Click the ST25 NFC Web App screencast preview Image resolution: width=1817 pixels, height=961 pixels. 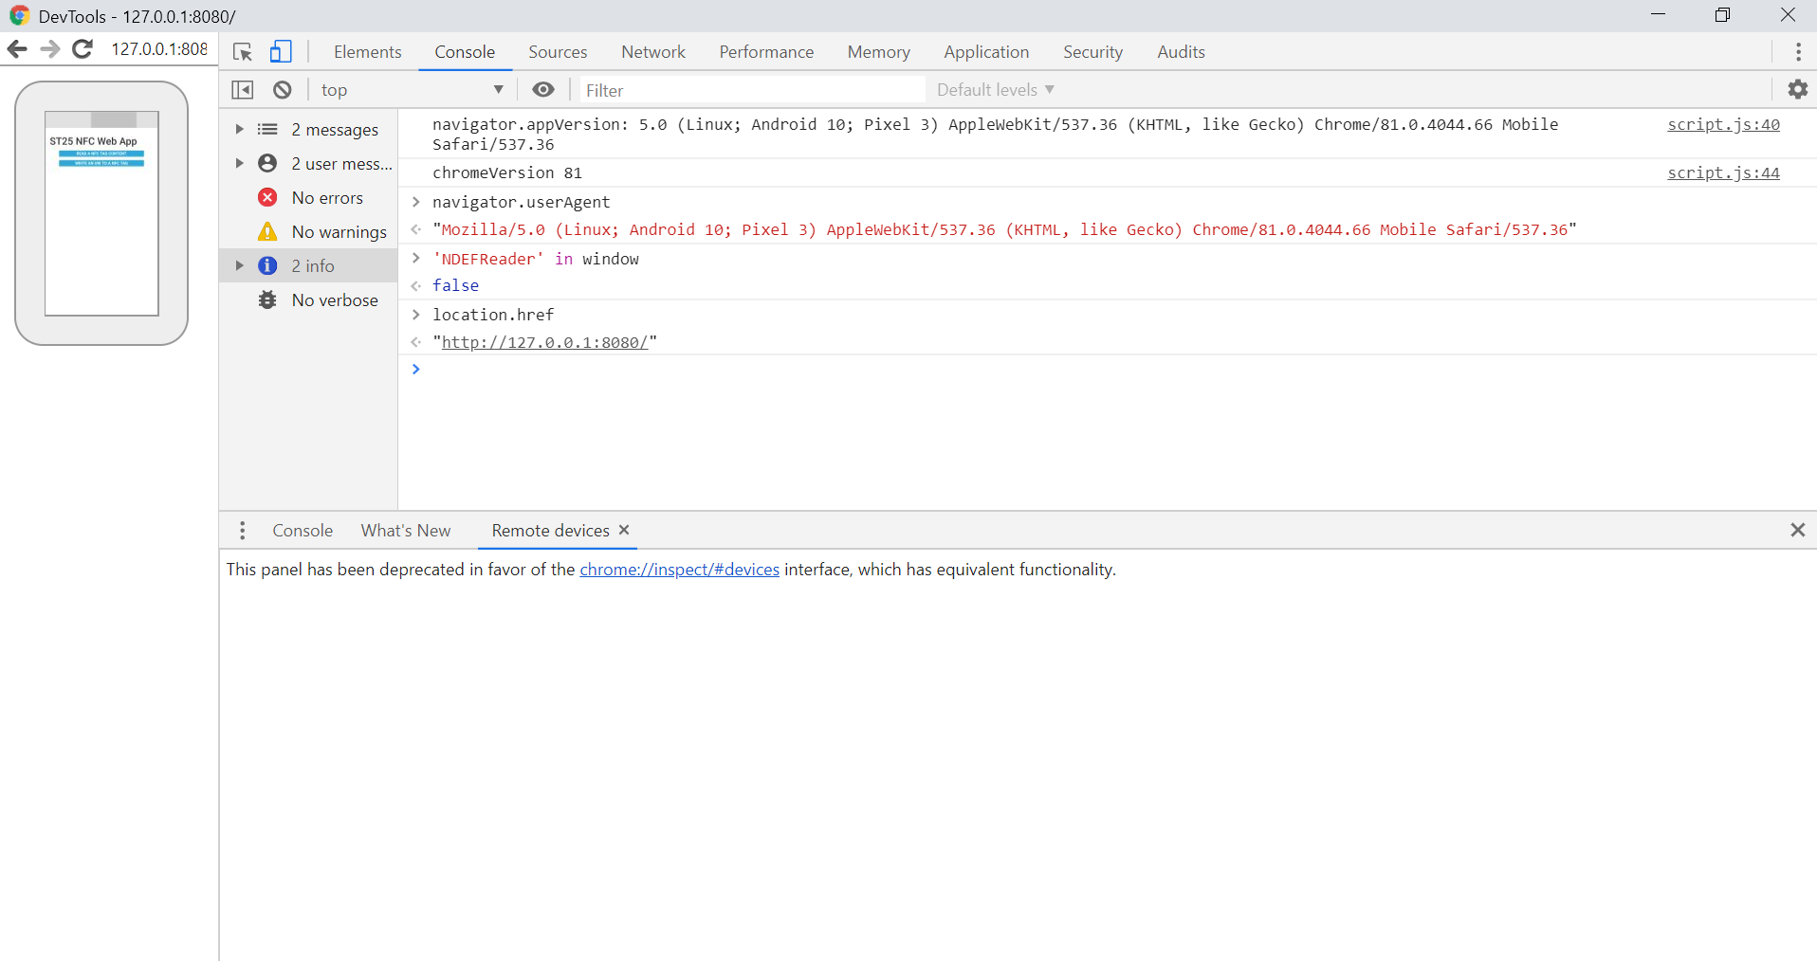(101, 213)
